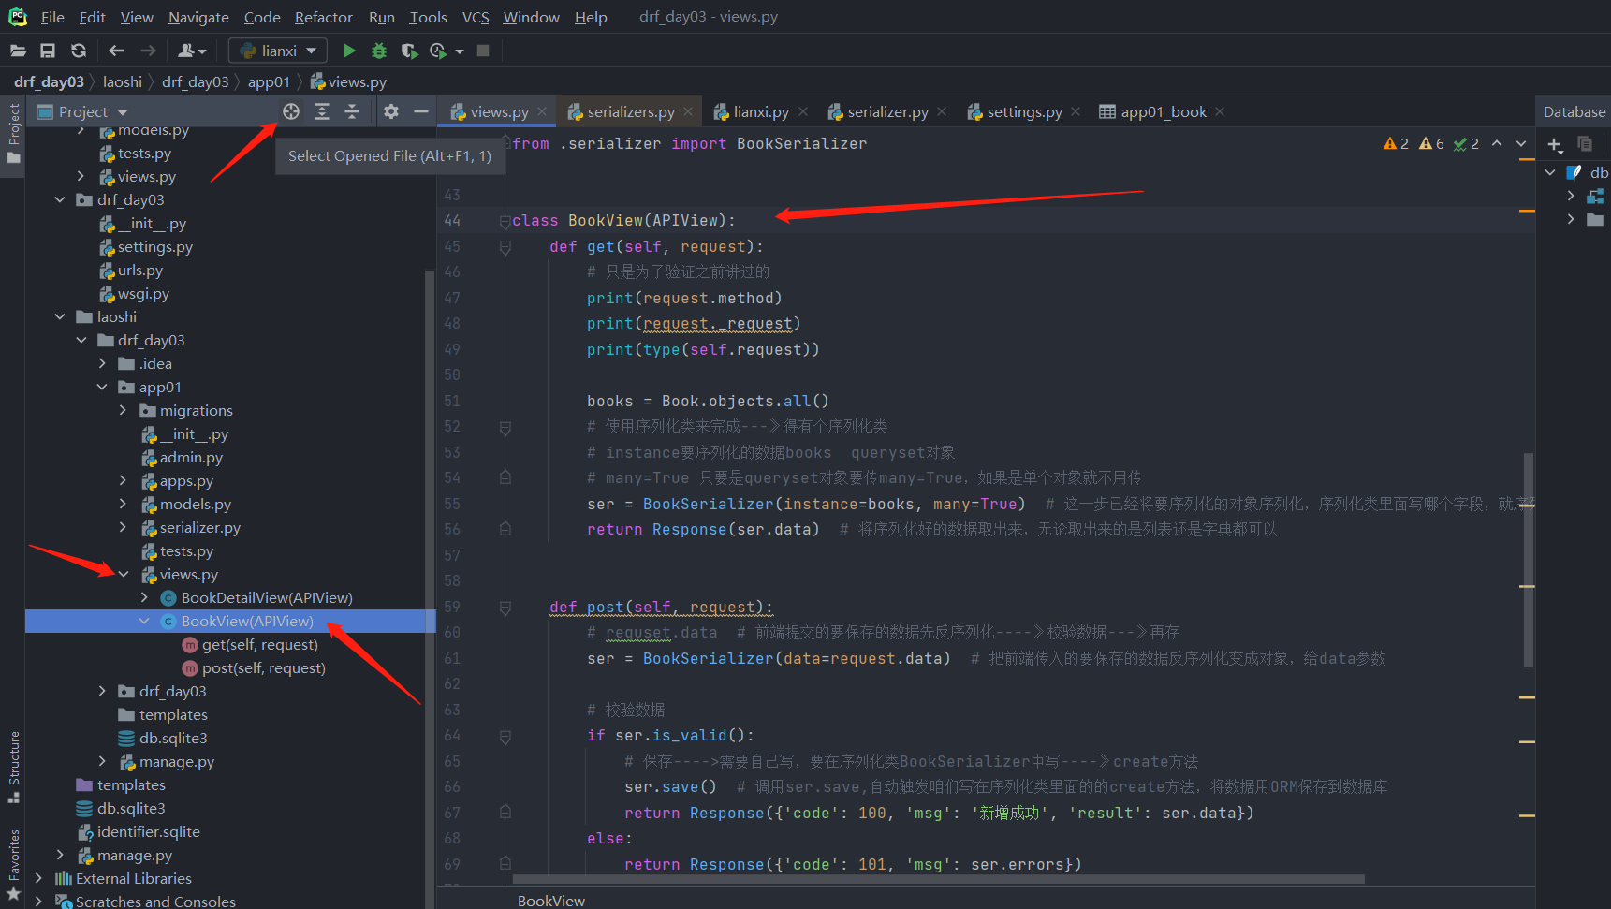Collapse the app01 folder
The image size is (1611, 909).
(102, 387)
